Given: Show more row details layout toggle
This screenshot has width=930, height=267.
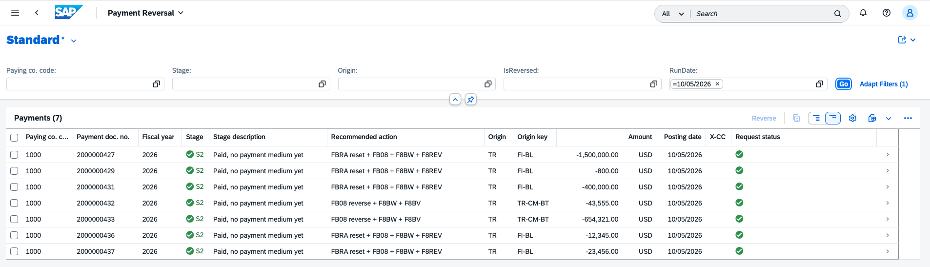Looking at the screenshot, I should [816, 118].
